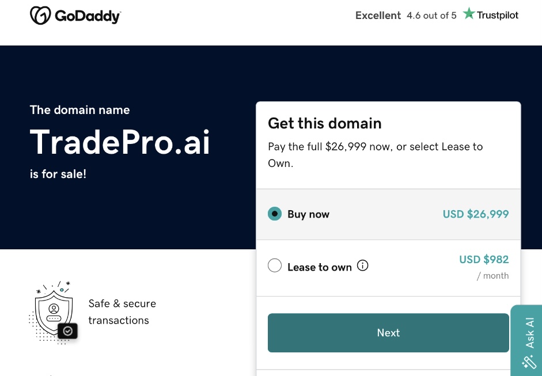Click the Lease to Own info icon
This screenshot has width=542, height=376.
coord(362,265)
